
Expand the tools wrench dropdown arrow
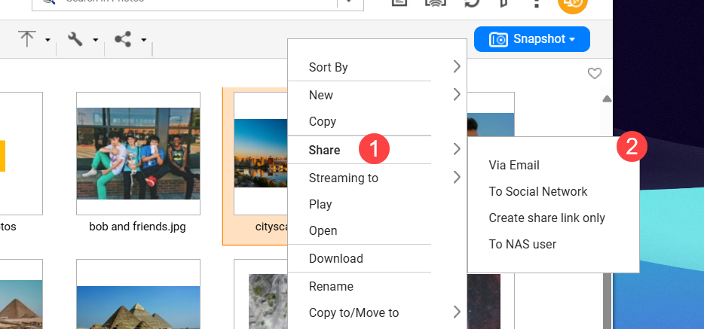pyautogui.click(x=95, y=41)
